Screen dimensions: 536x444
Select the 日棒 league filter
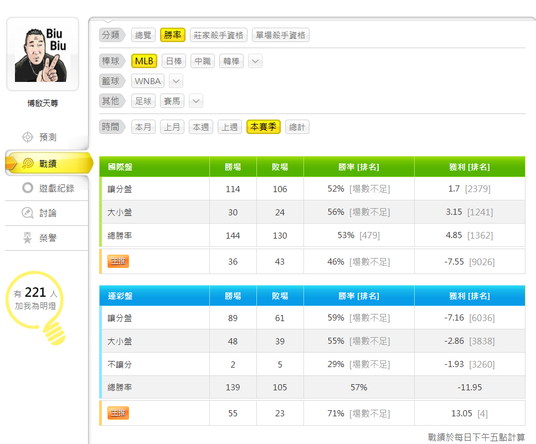(174, 61)
